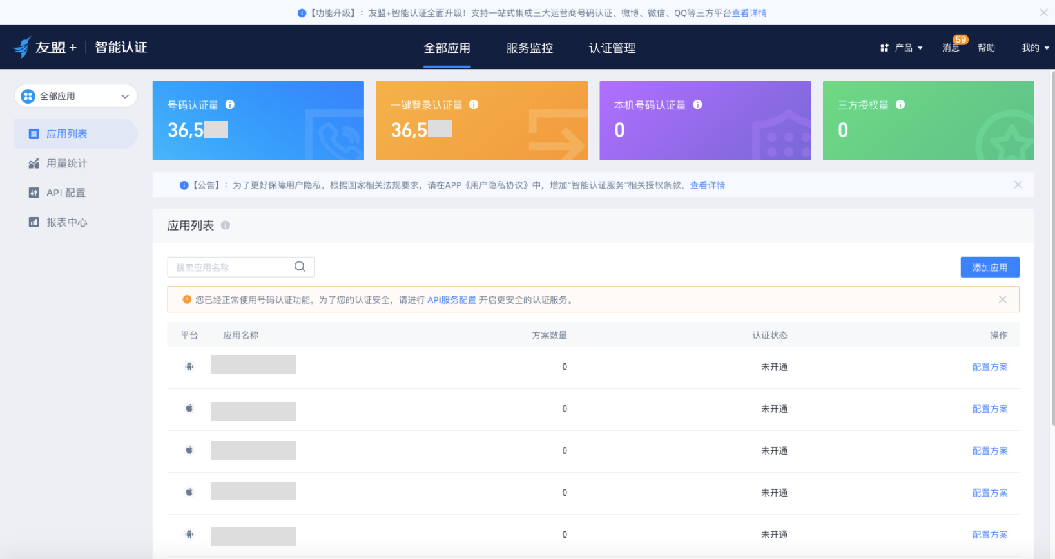
Task: Click the page vertical scrollbar
Action: click(1052, 248)
